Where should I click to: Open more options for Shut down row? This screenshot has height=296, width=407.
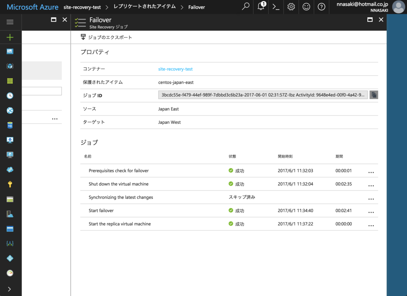tap(371, 186)
